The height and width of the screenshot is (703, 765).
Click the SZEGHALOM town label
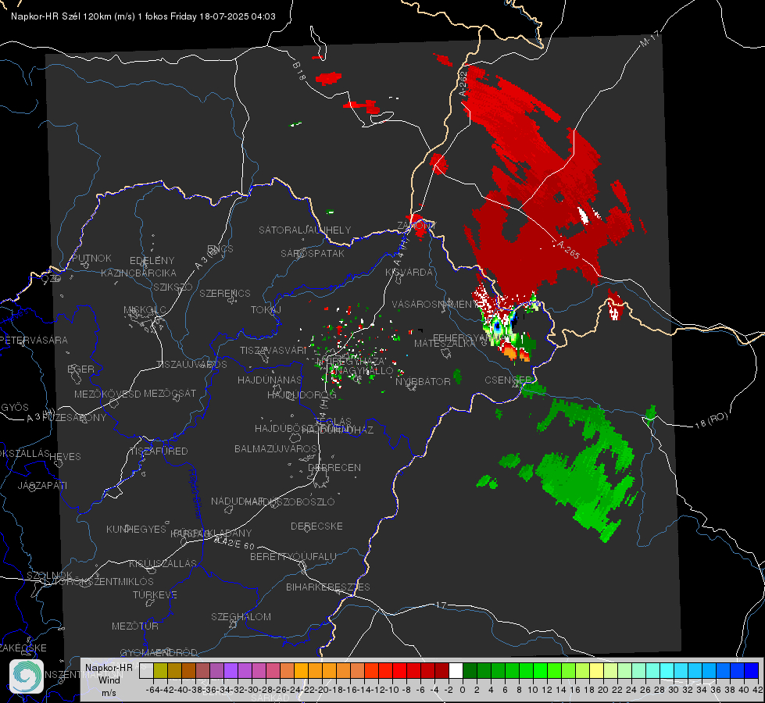241,616
